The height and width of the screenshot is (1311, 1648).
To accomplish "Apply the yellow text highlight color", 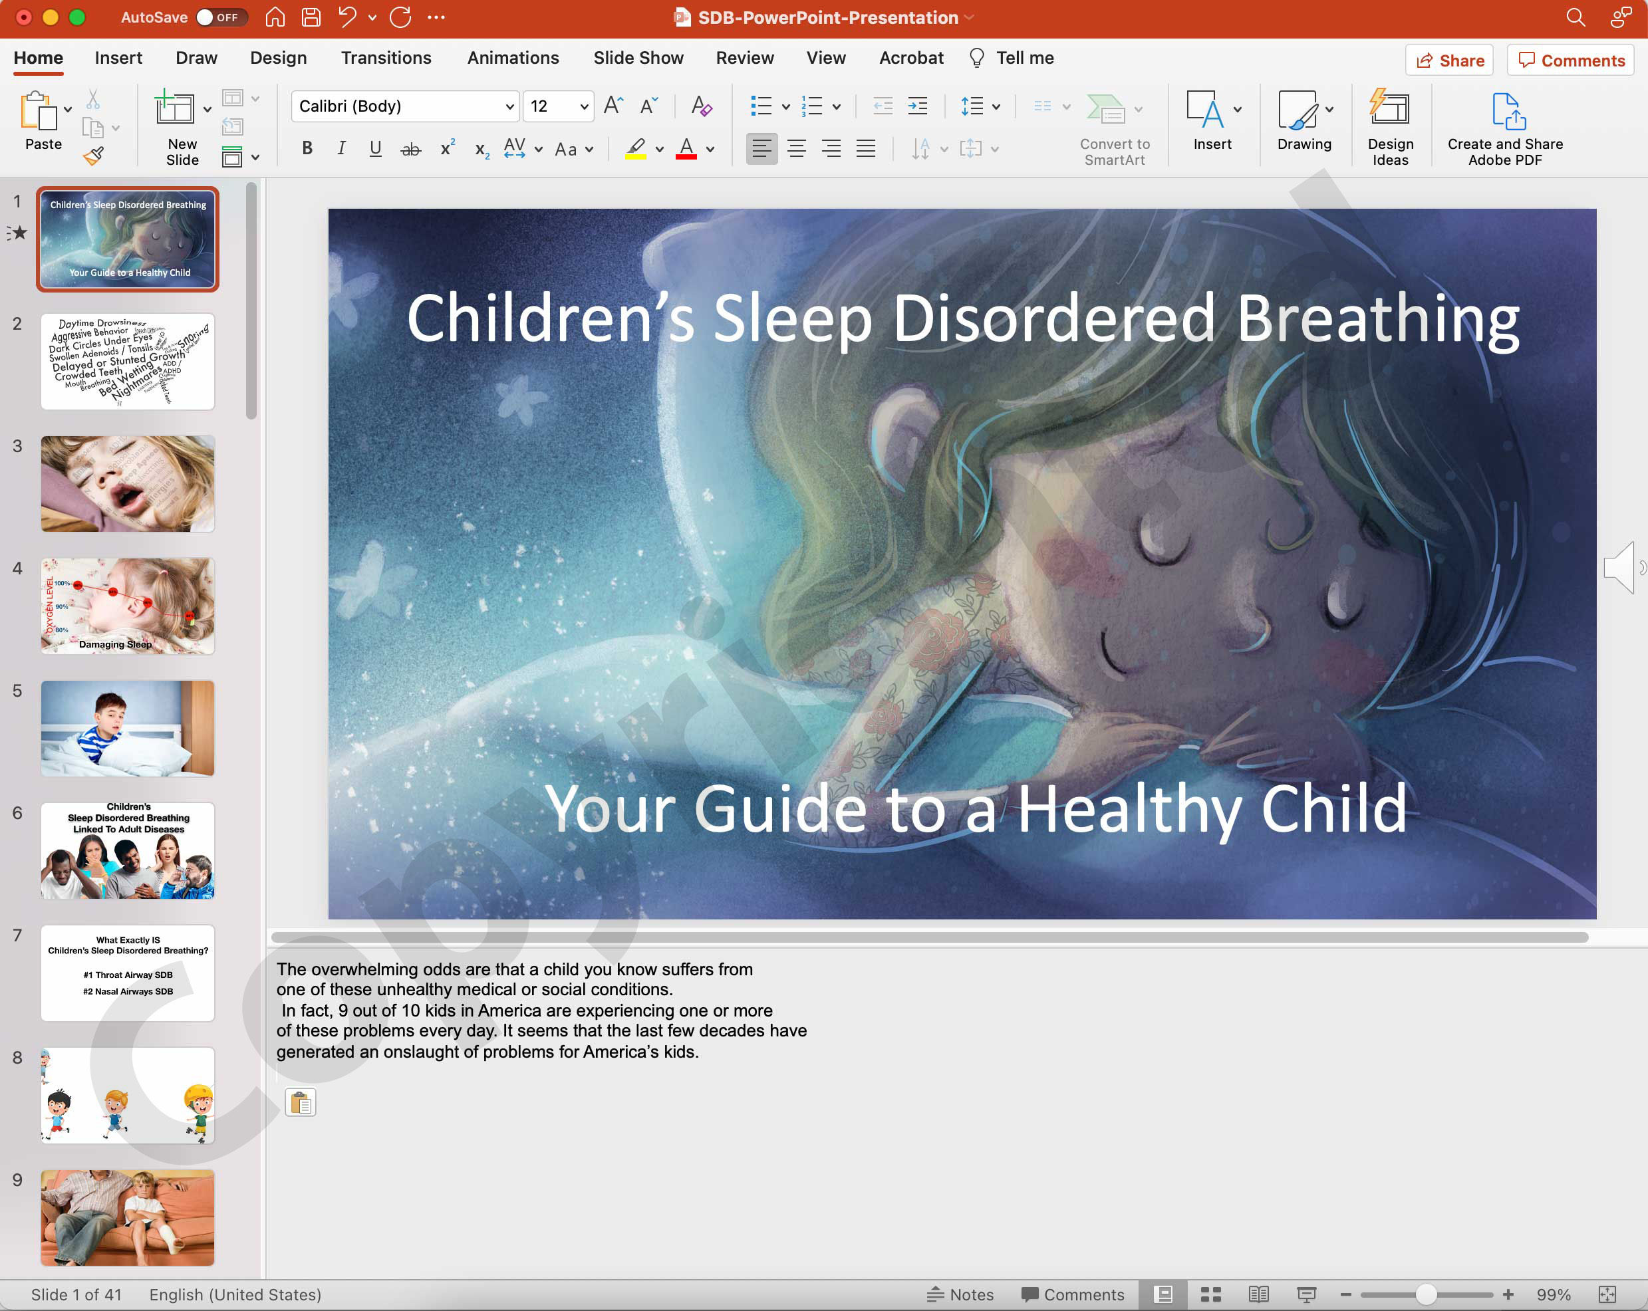I will pyautogui.click(x=636, y=149).
